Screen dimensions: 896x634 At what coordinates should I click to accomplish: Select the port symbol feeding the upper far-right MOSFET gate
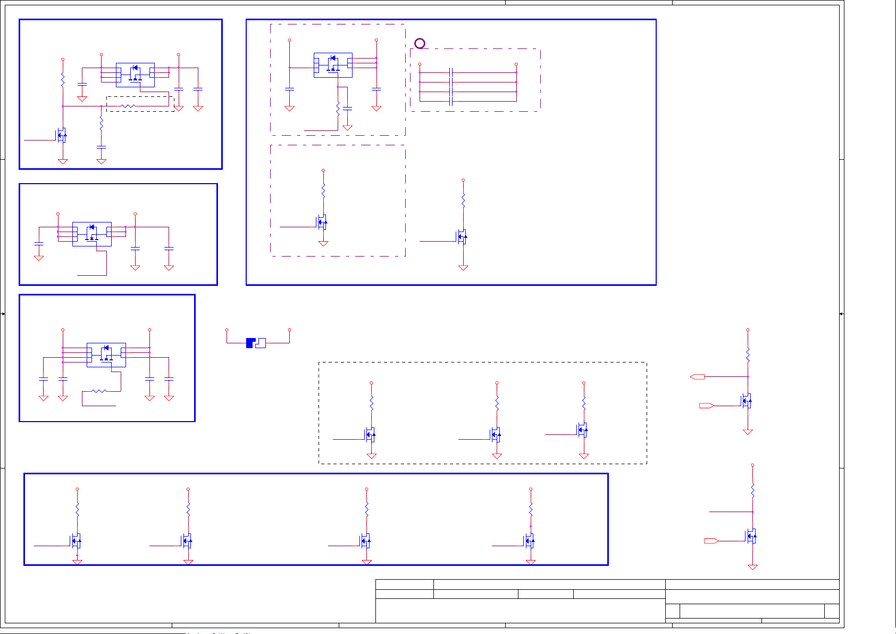coord(707,406)
